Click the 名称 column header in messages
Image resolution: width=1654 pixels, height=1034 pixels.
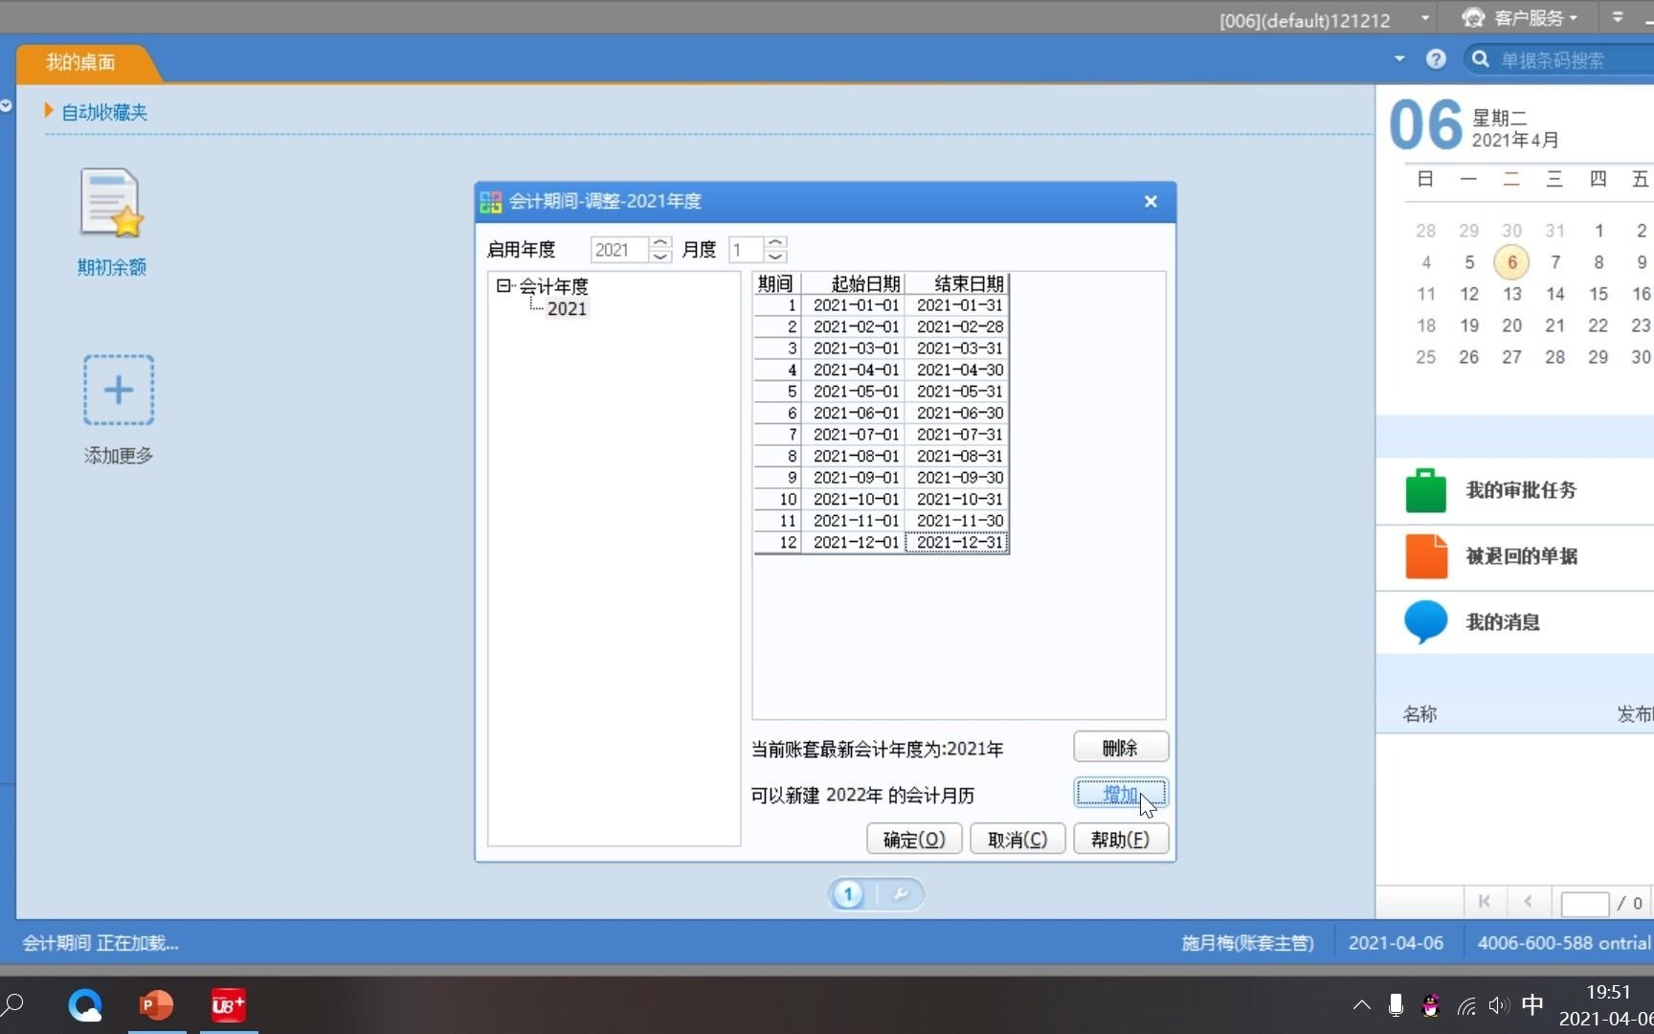[1420, 714]
